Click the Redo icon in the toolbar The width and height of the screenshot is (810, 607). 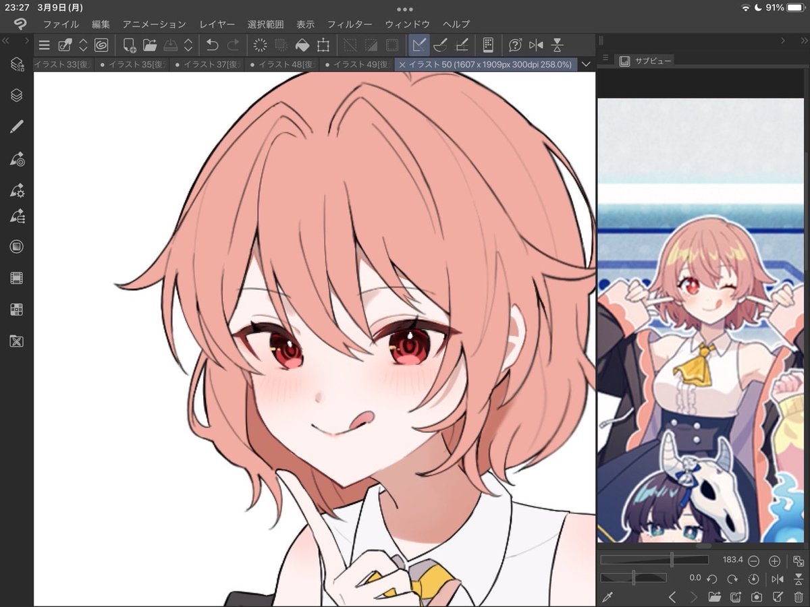click(x=234, y=45)
